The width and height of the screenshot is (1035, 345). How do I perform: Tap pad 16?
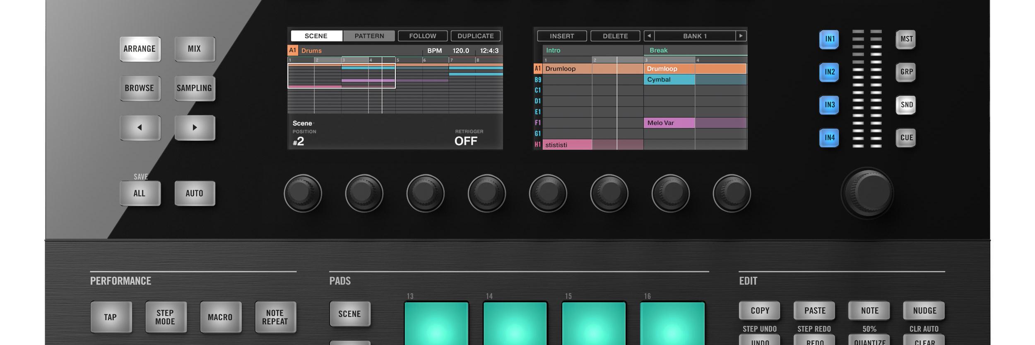672,323
